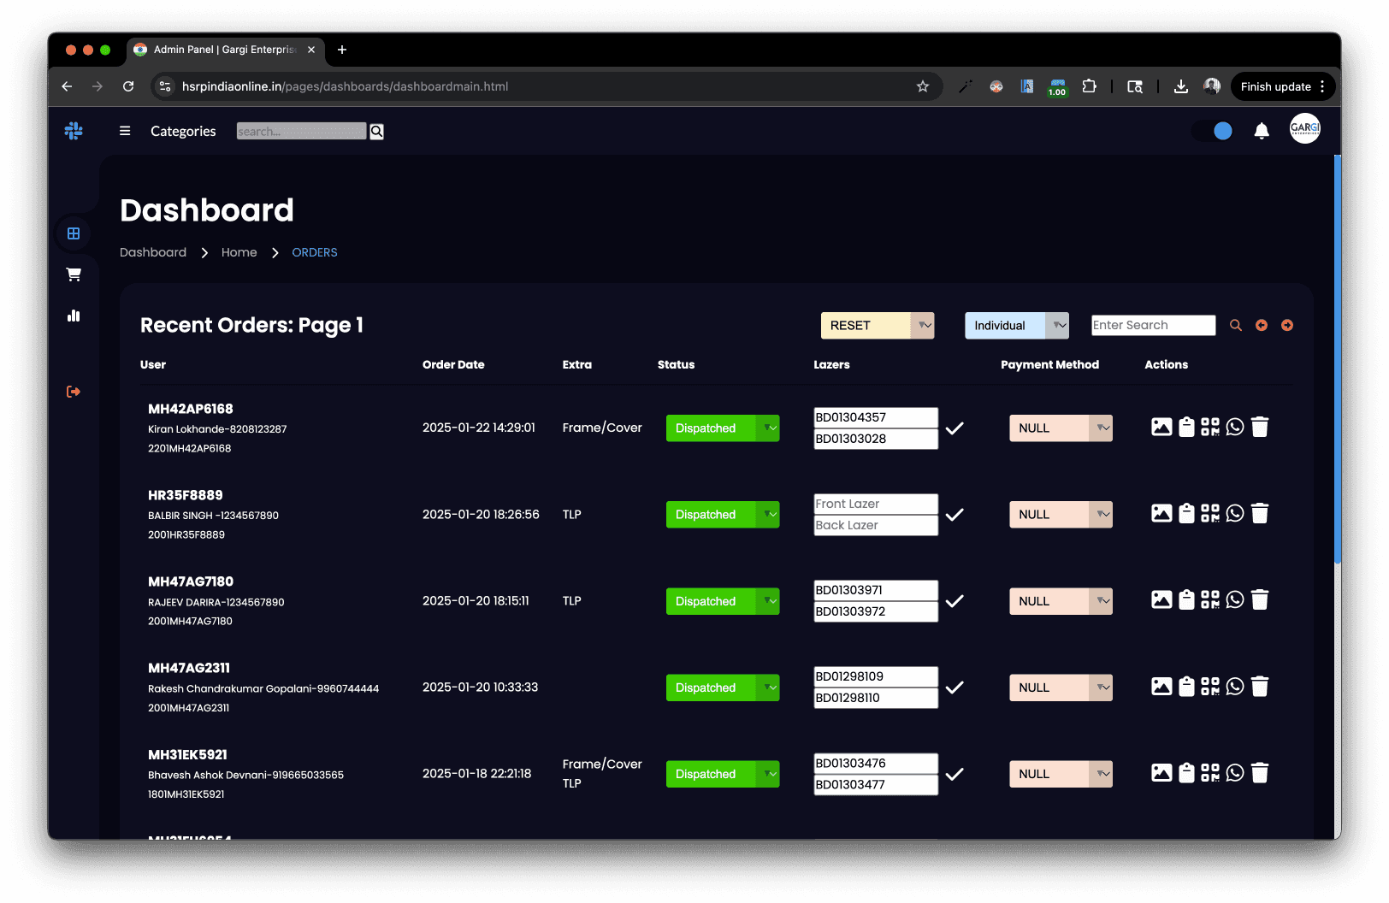The image size is (1389, 903).
Task: Open the notifications bell icon
Action: (1262, 131)
